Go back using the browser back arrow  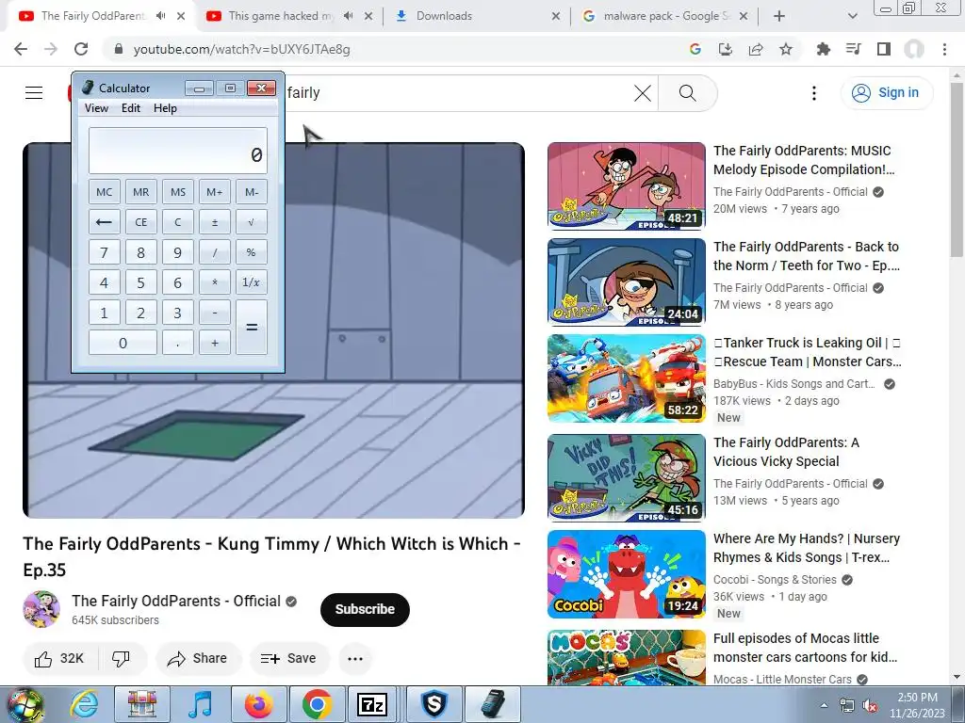21,49
